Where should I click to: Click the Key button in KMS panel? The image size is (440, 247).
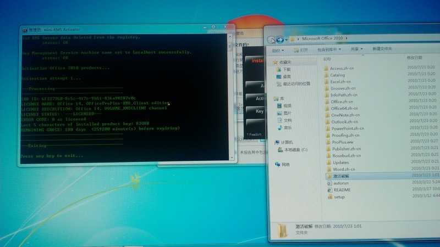coord(255,111)
